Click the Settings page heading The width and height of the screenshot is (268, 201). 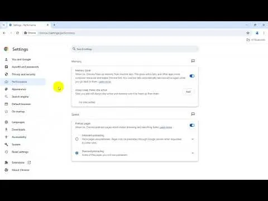20,49
